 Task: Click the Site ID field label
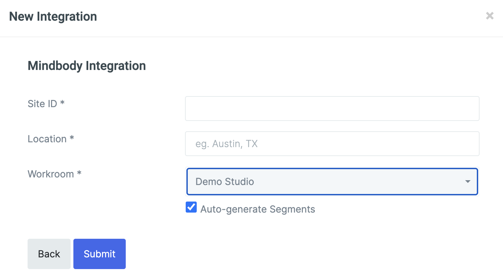[42, 104]
